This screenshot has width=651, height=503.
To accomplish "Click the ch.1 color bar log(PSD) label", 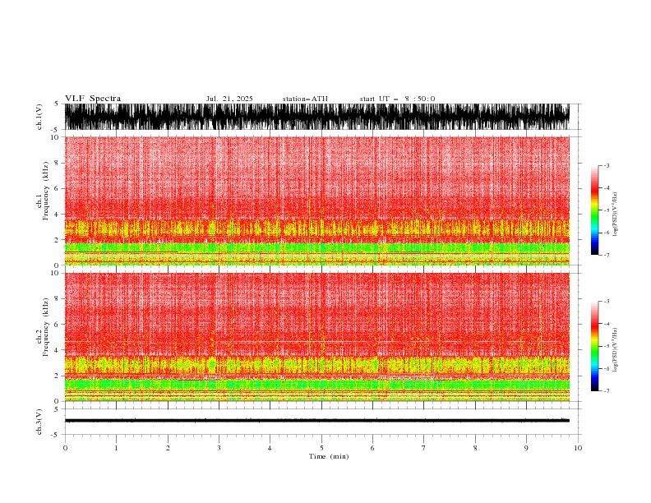I will (x=615, y=215).
